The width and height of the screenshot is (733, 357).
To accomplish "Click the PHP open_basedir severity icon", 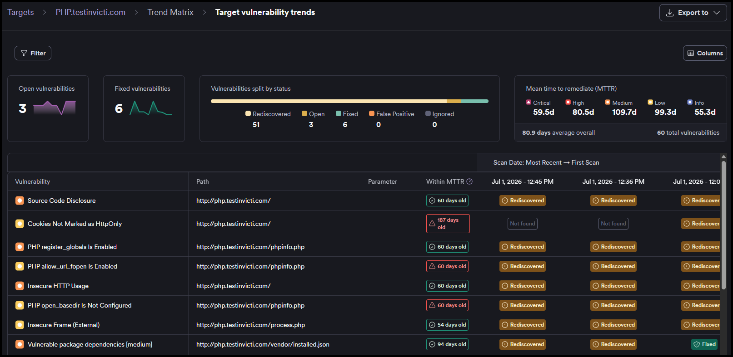I will 20,305.
